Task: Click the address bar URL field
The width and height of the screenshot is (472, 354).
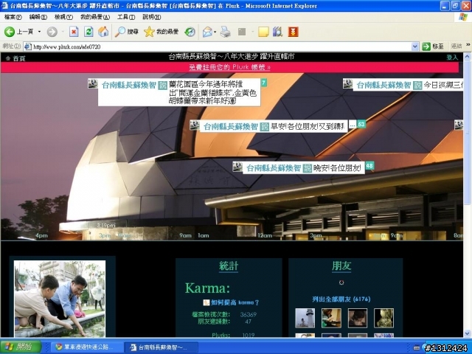Action: point(221,46)
